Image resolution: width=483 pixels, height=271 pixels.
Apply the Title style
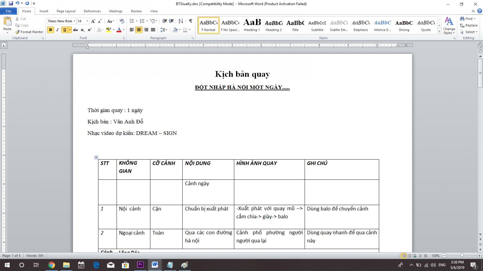[x=295, y=25]
